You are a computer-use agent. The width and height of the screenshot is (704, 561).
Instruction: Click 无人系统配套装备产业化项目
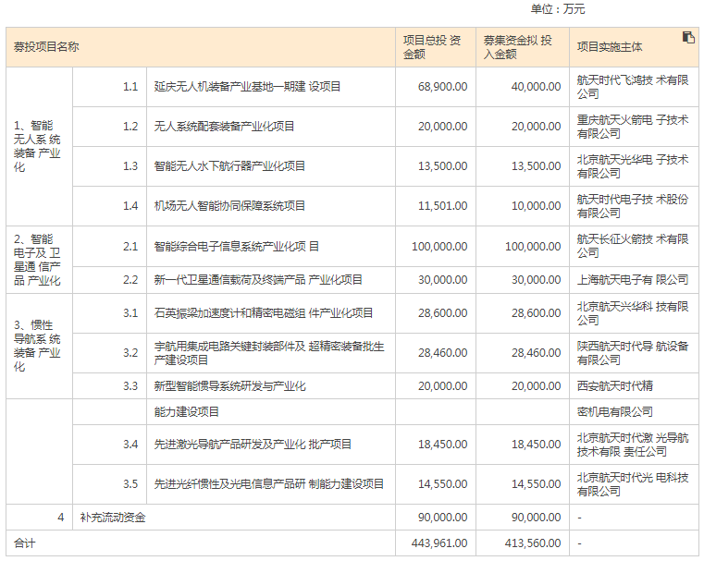[224, 127]
